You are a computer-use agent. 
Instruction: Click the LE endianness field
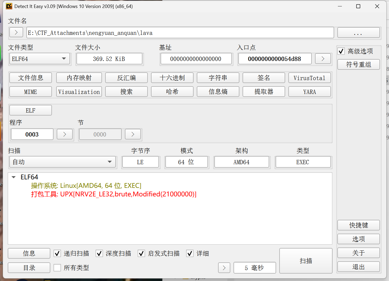141,162
